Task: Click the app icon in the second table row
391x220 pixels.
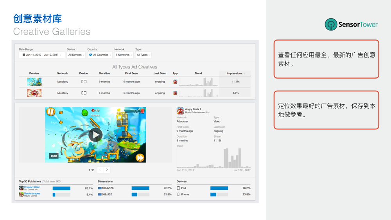Action: (x=175, y=93)
